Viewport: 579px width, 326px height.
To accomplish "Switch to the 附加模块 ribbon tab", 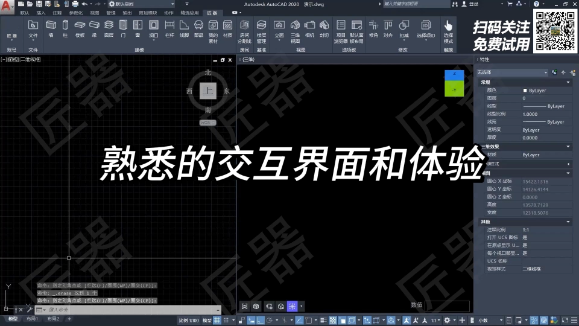I will tap(148, 13).
